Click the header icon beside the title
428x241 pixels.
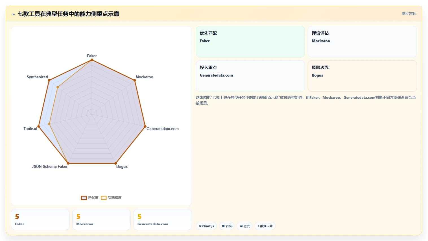(13, 14)
